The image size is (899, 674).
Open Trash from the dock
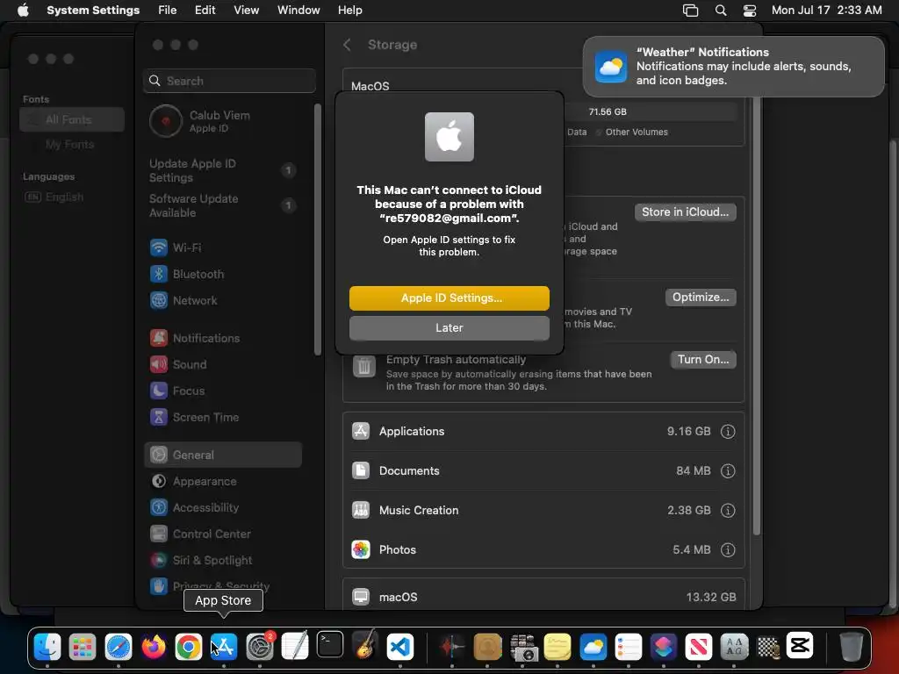(852, 647)
